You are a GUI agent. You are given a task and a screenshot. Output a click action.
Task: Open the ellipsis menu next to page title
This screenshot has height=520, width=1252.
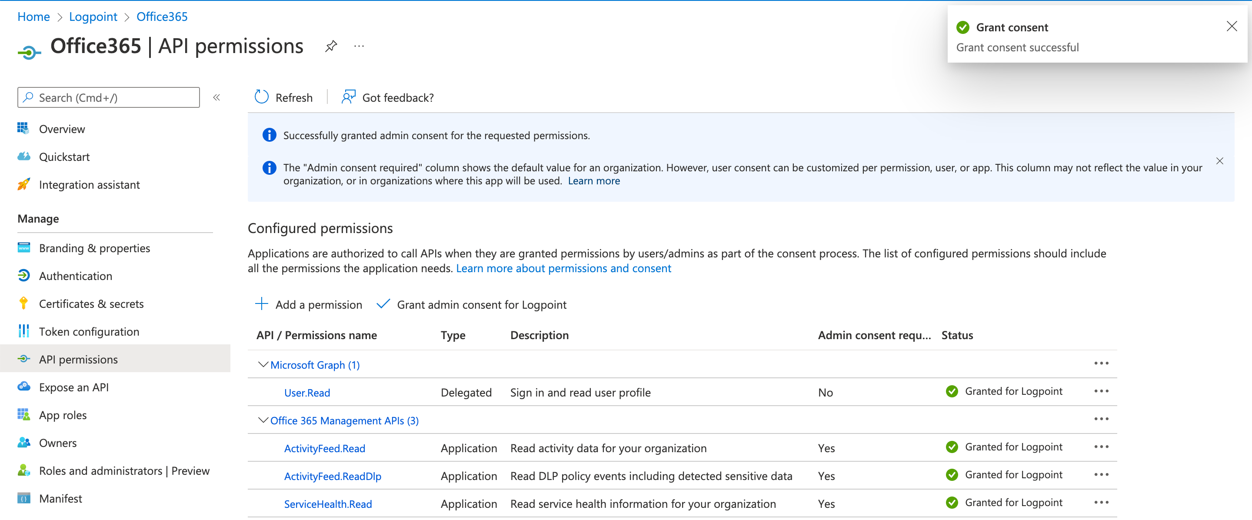pos(359,46)
